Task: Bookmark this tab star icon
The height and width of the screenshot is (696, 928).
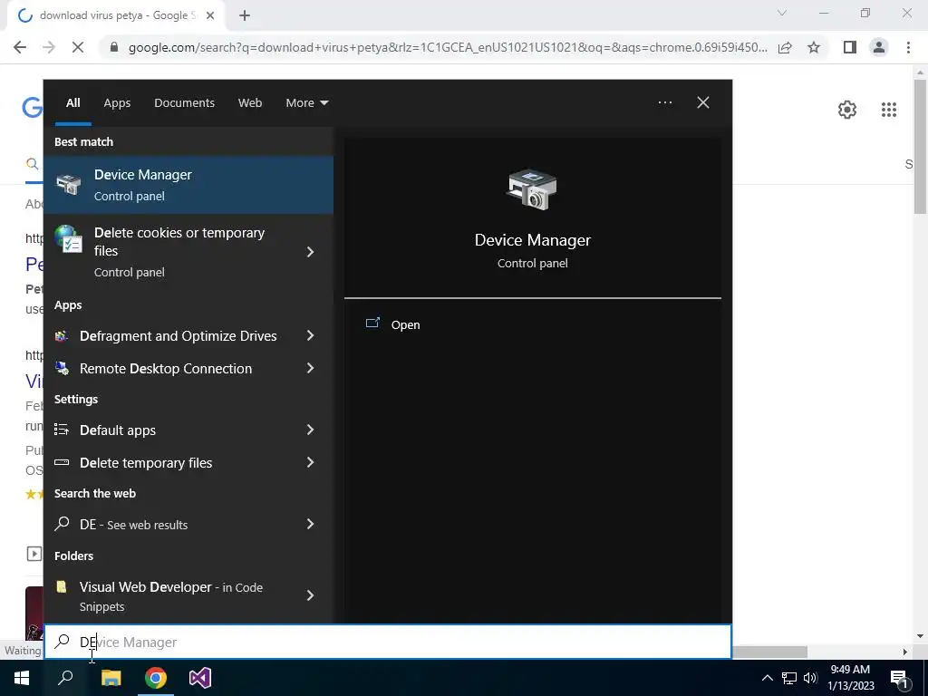Action: (814, 47)
